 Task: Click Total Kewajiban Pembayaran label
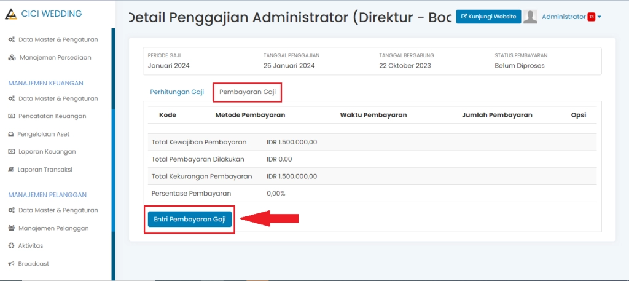(199, 142)
